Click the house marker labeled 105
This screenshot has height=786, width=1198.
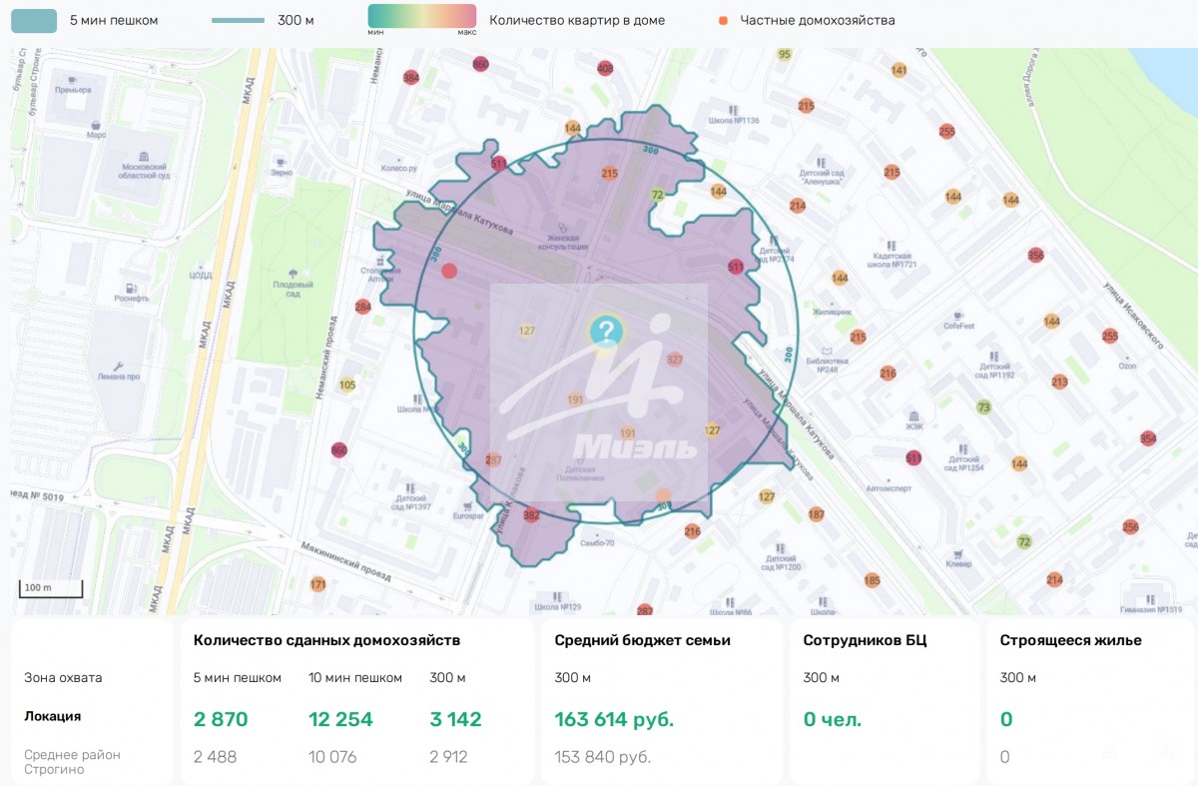[347, 385]
